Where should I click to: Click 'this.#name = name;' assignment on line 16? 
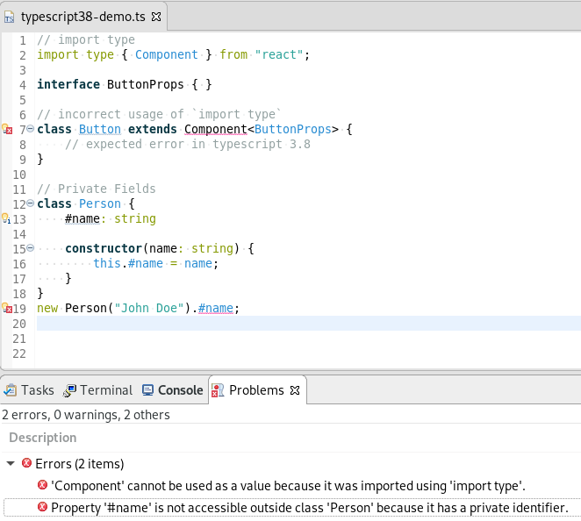[155, 263]
